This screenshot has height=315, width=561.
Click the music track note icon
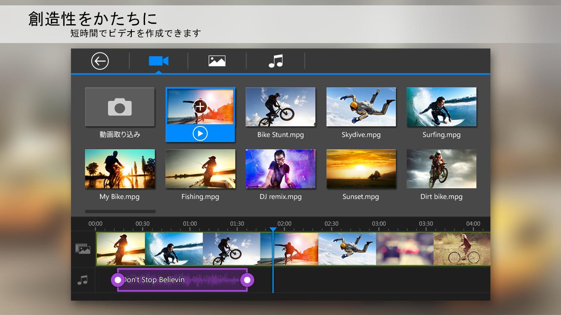tap(83, 280)
